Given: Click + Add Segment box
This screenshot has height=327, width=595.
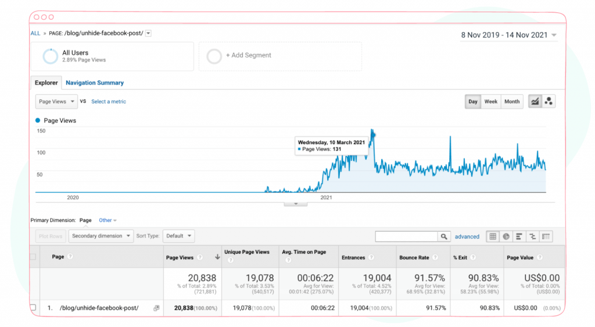Looking at the screenshot, I should pyautogui.click(x=281, y=56).
